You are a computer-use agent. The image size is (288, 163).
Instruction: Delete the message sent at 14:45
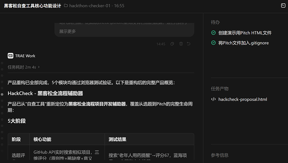pos(181,44)
